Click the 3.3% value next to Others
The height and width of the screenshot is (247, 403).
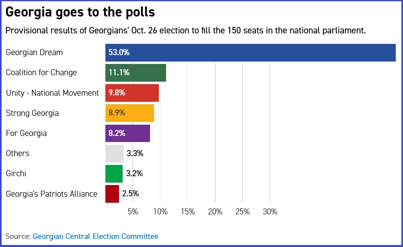[135, 153]
